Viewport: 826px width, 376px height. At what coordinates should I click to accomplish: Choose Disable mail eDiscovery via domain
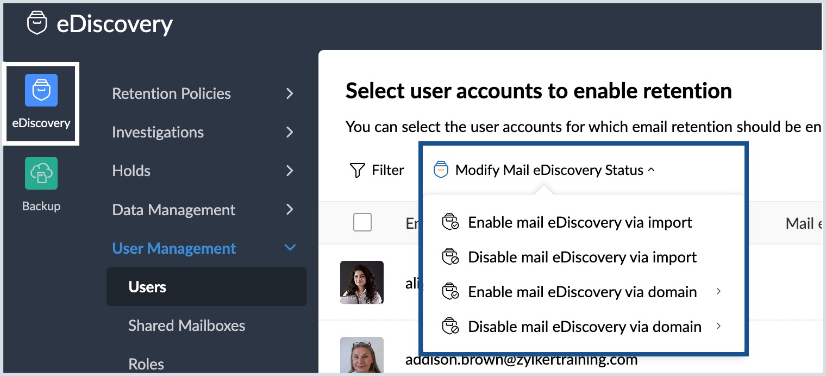(x=585, y=327)
